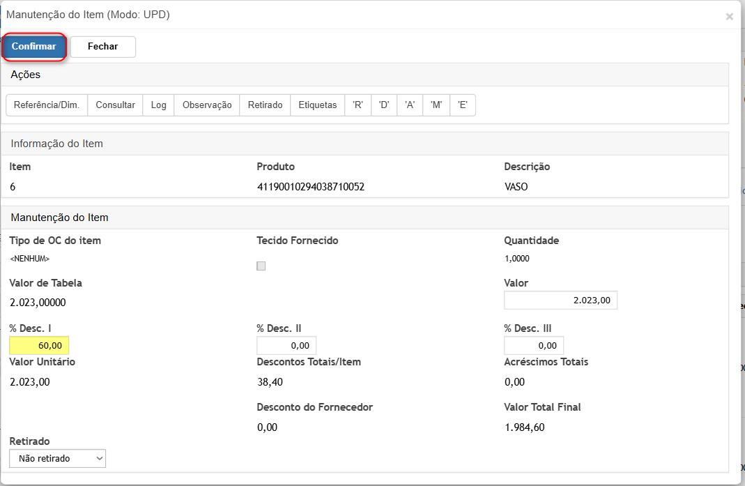The height and width of the screenshot is (486, 745).
Task: Focus the % Desc. I field
Action: click(39, 346)
